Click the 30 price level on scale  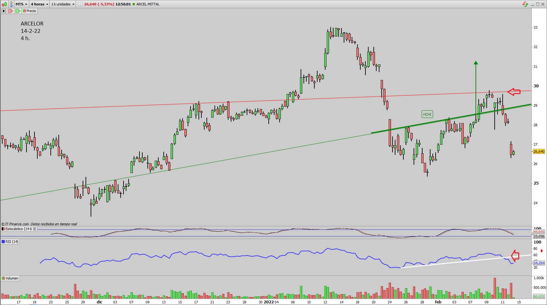point(536,86)
